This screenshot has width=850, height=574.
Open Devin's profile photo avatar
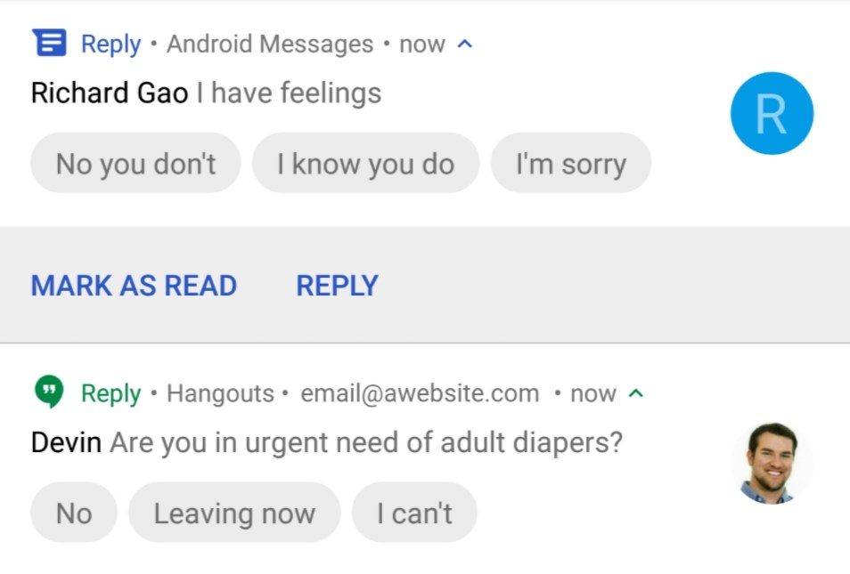[772, 463]
